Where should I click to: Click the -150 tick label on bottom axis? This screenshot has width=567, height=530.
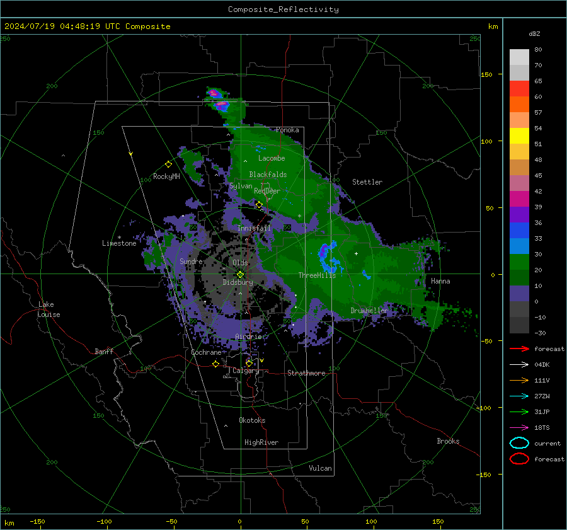click(37, 521)
